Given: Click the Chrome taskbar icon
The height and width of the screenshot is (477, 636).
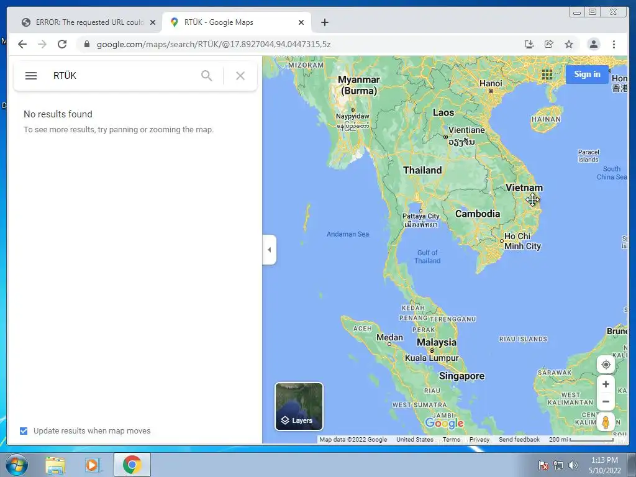Looking at the screenshot, I should (132, 465).
